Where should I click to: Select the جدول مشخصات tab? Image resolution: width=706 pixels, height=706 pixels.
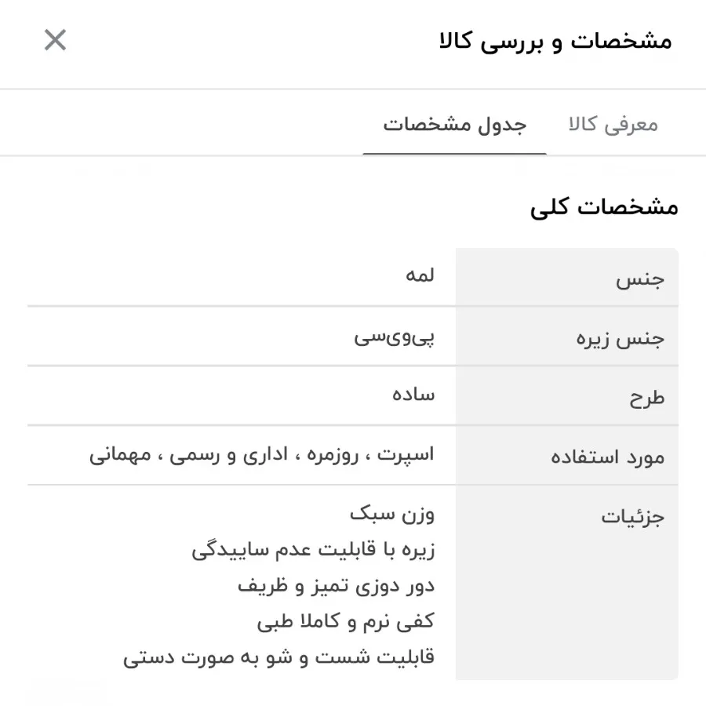coord(455,123)
